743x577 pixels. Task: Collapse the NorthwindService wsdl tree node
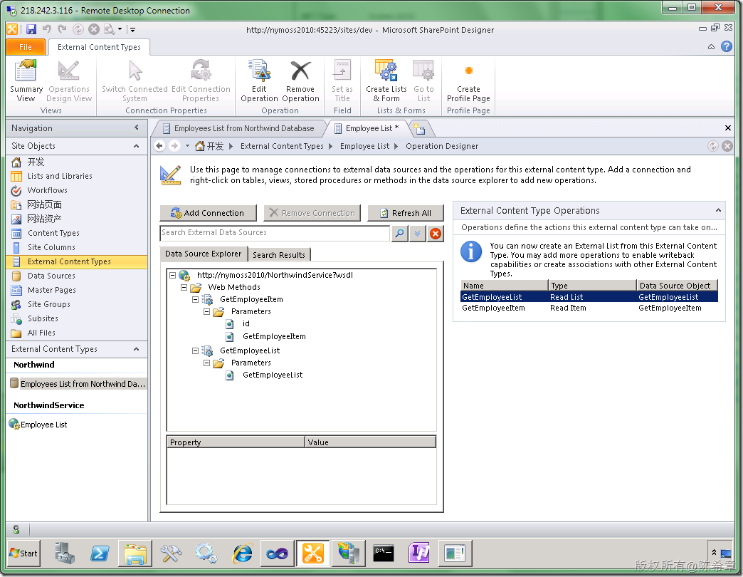coord(172,276)
